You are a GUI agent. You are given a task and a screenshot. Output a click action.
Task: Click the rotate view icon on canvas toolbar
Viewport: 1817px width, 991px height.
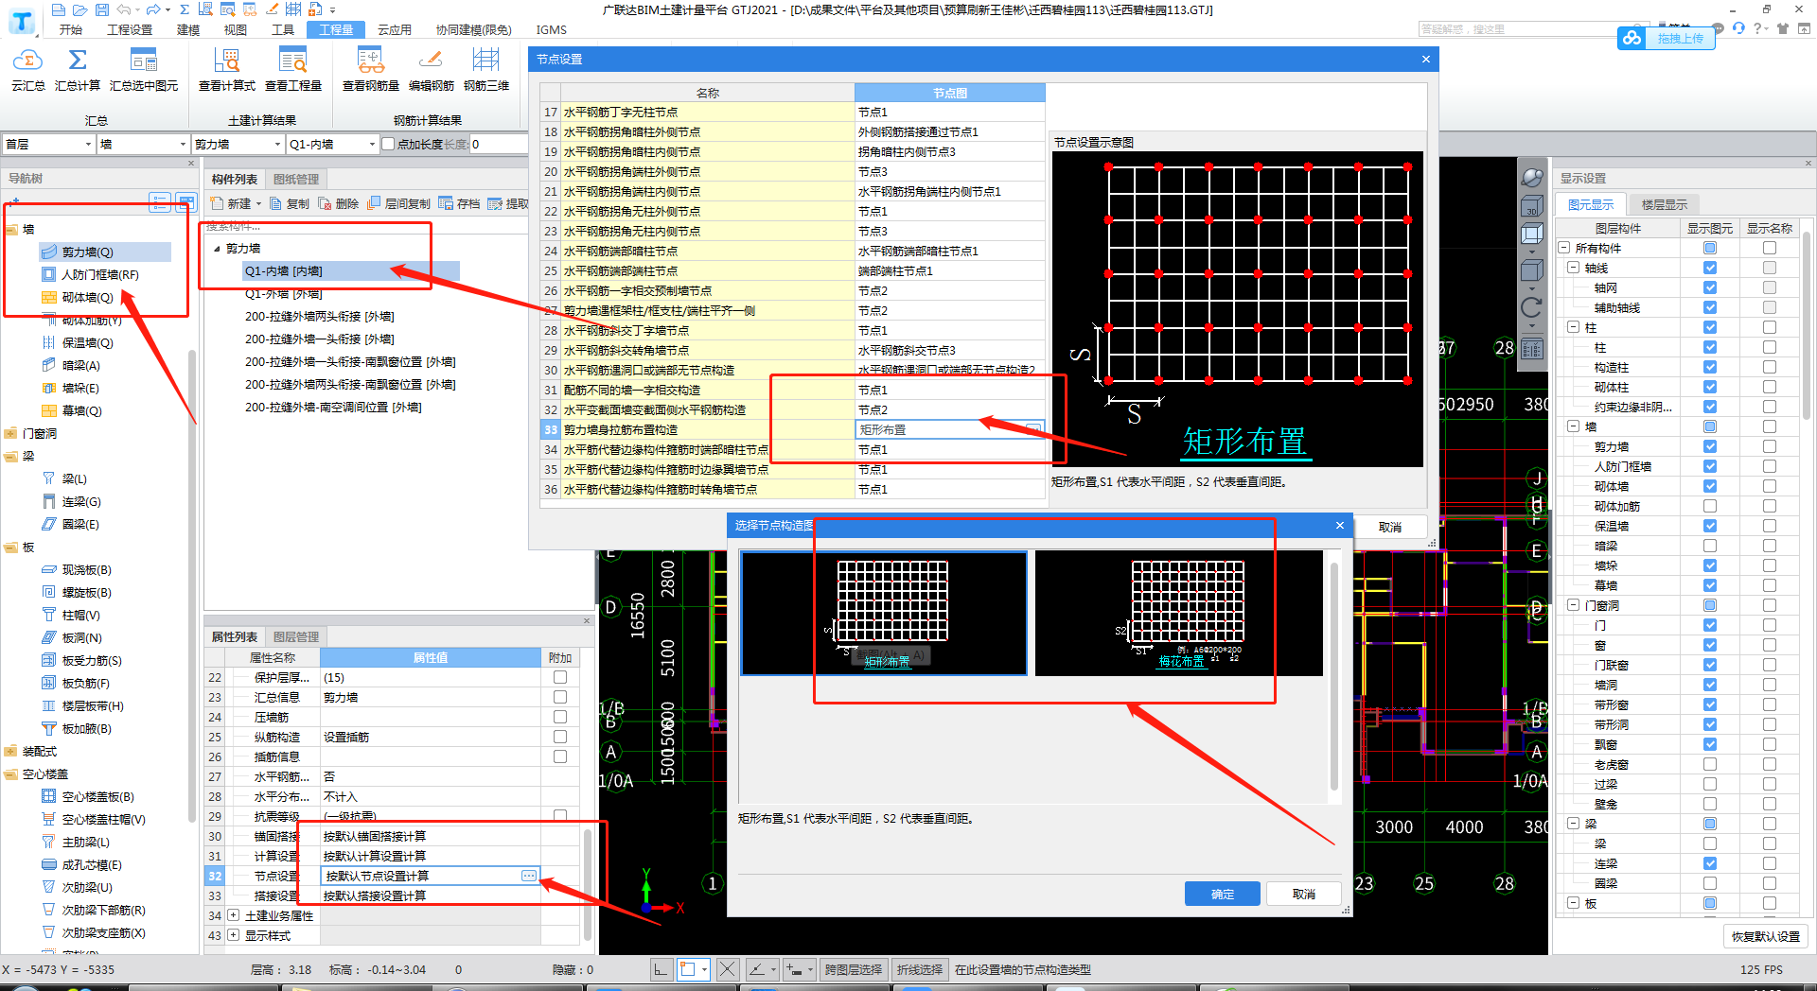[1531, 308]
